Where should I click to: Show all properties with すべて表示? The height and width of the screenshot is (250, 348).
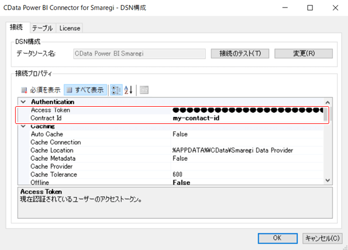pos(86,90)
